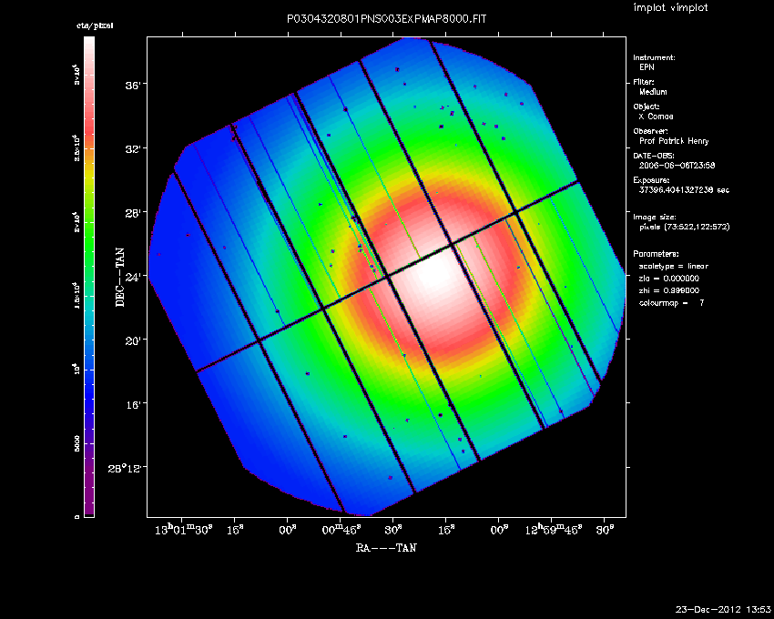Click the 'scaletype = linear' parameter
The height and width of the screenshot is (619, 774).
(x=673, y=266)
